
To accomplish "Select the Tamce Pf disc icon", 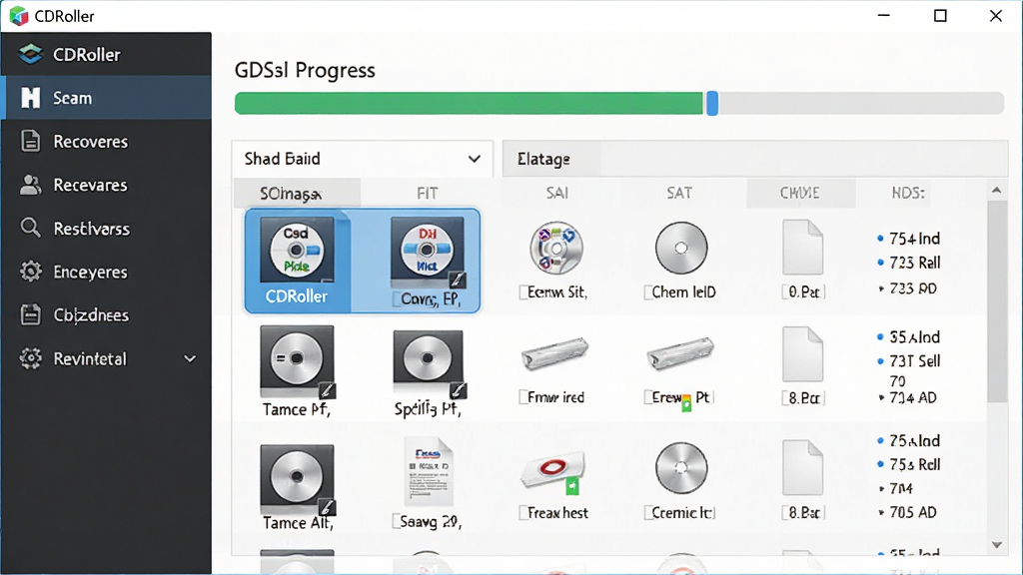I will (297, 361).
